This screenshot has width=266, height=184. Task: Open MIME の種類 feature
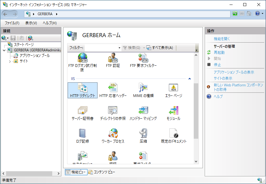point(143,90)
